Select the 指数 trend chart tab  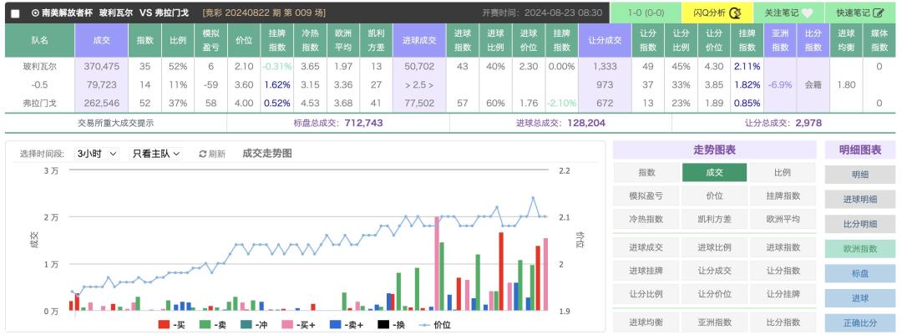[646, 173]
